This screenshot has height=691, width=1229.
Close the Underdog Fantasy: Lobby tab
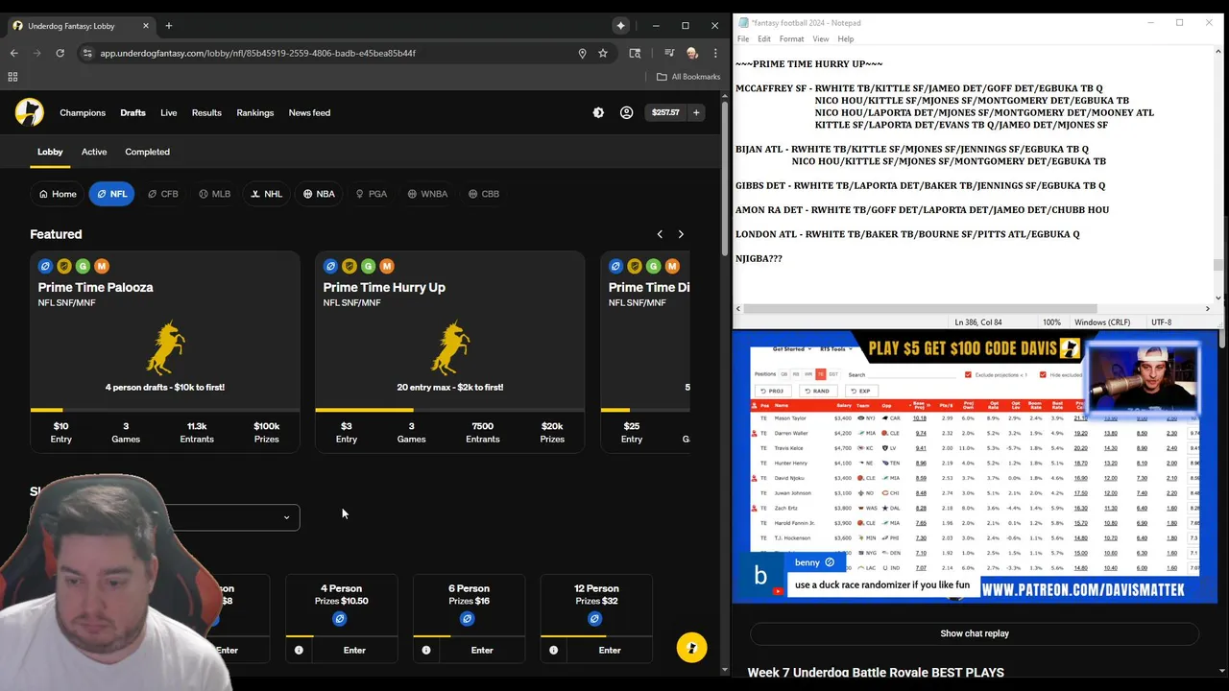tap(145, 25)
